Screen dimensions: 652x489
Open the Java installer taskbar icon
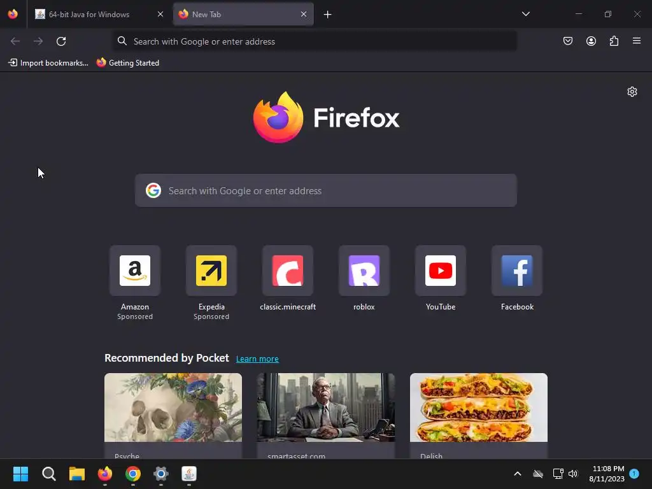point(188,474)
